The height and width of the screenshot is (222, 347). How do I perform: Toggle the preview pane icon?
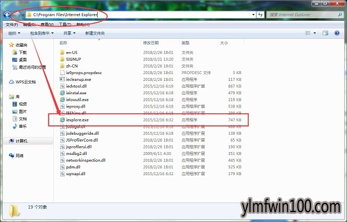325,33
